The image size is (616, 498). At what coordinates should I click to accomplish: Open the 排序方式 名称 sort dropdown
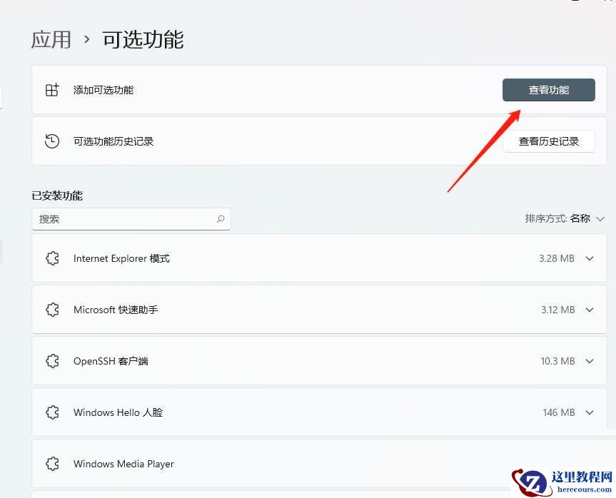(566, 218)
